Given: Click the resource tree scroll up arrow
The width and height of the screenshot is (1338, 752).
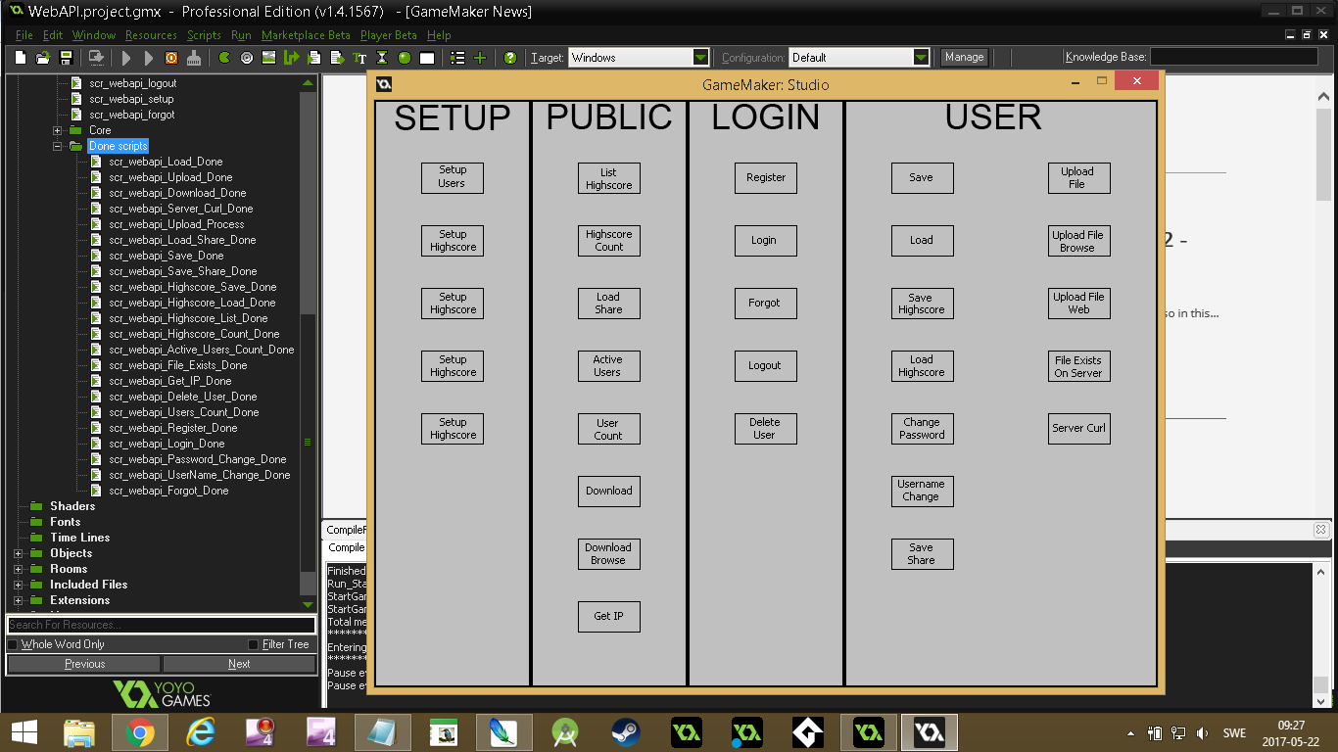Looking at the screenshot, I should pos(308,83).
